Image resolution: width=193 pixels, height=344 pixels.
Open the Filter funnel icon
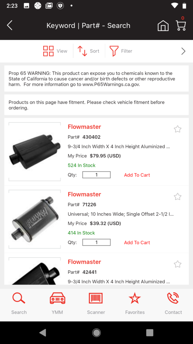(x=120, y=51)
